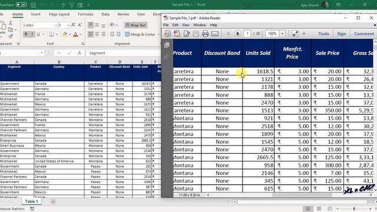Switch to Page Layout view in status bar
The height and width of the screenshot is (212, 377).
319,208
